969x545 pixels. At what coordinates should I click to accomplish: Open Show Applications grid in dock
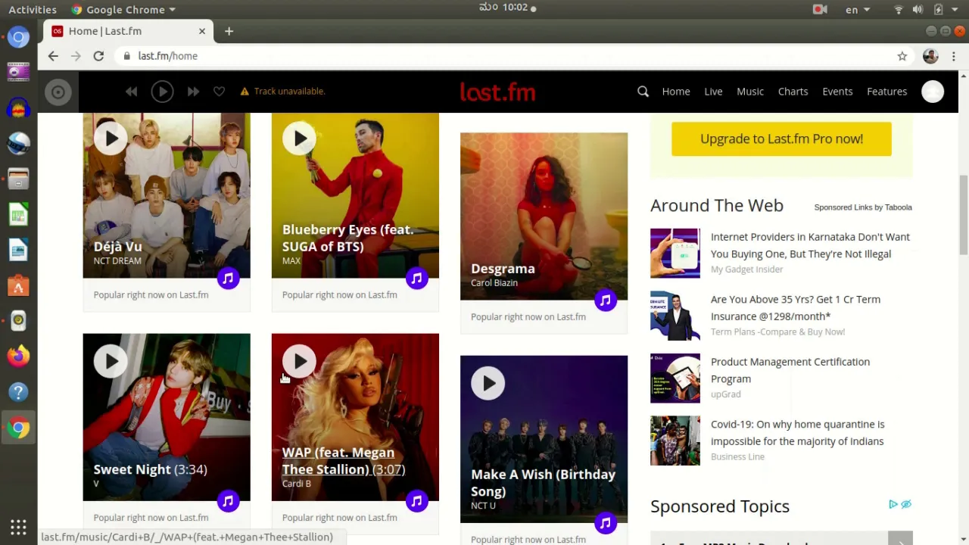coord(18,528)
